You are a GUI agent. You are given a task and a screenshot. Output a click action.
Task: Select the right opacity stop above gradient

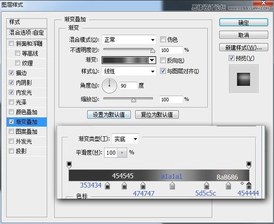coord(249,165)
